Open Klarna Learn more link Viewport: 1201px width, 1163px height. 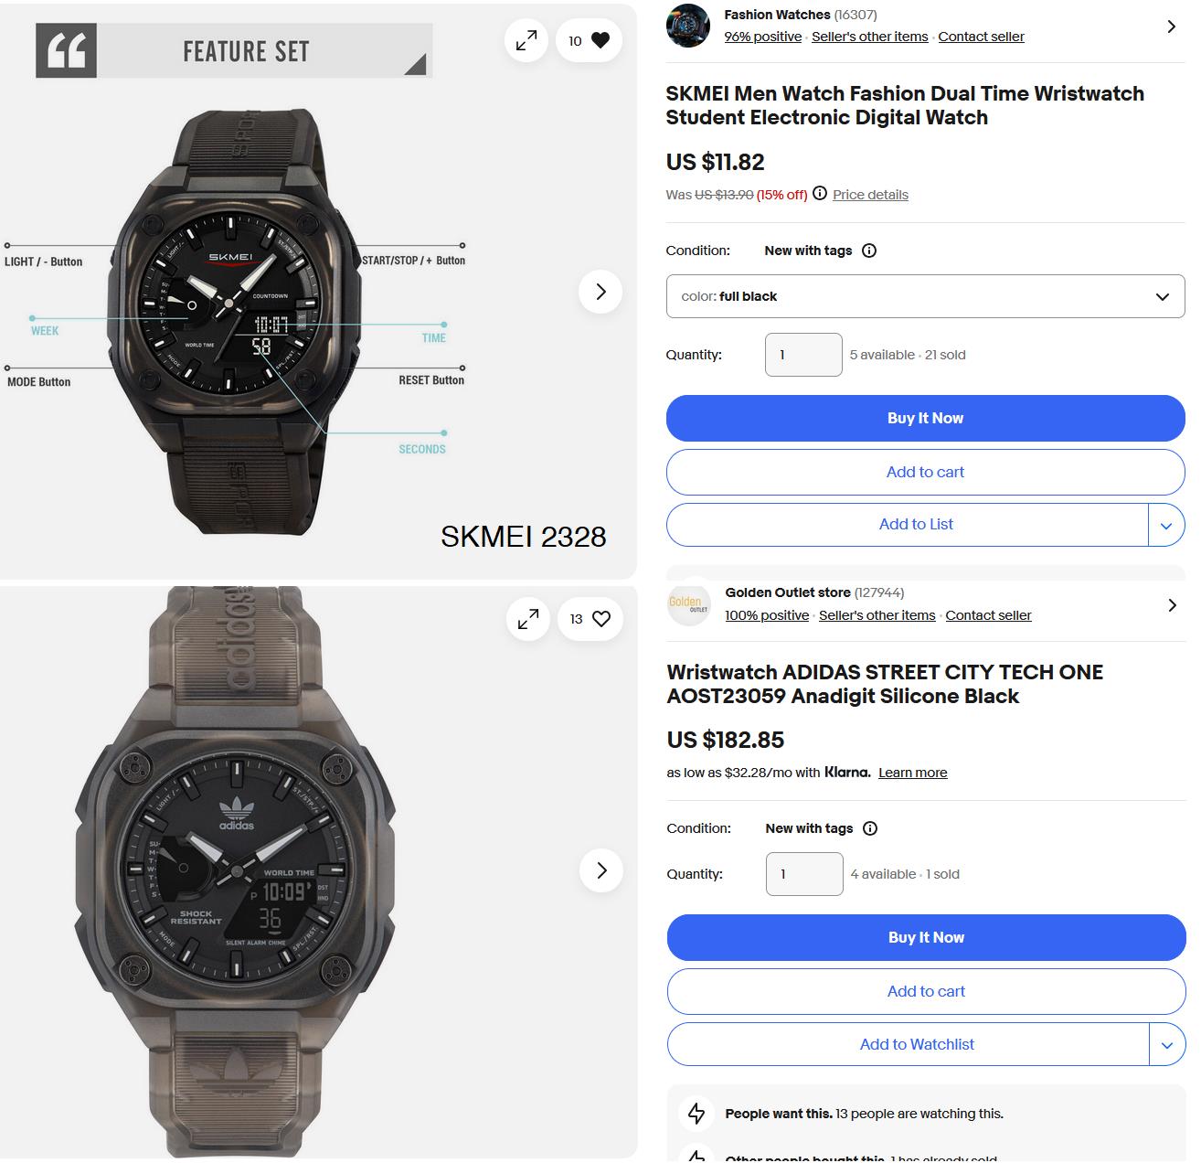pos(912,773)
